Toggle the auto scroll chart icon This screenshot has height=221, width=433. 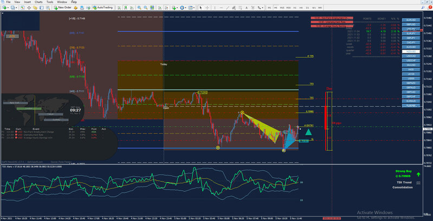tap(160, 8)
